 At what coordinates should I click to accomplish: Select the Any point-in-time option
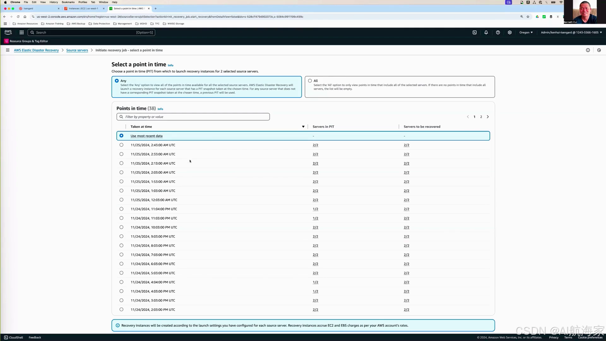coord(117,81)
